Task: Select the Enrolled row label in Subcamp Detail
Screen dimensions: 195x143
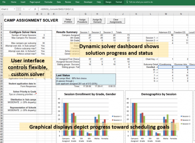Action: pos(152,67)
